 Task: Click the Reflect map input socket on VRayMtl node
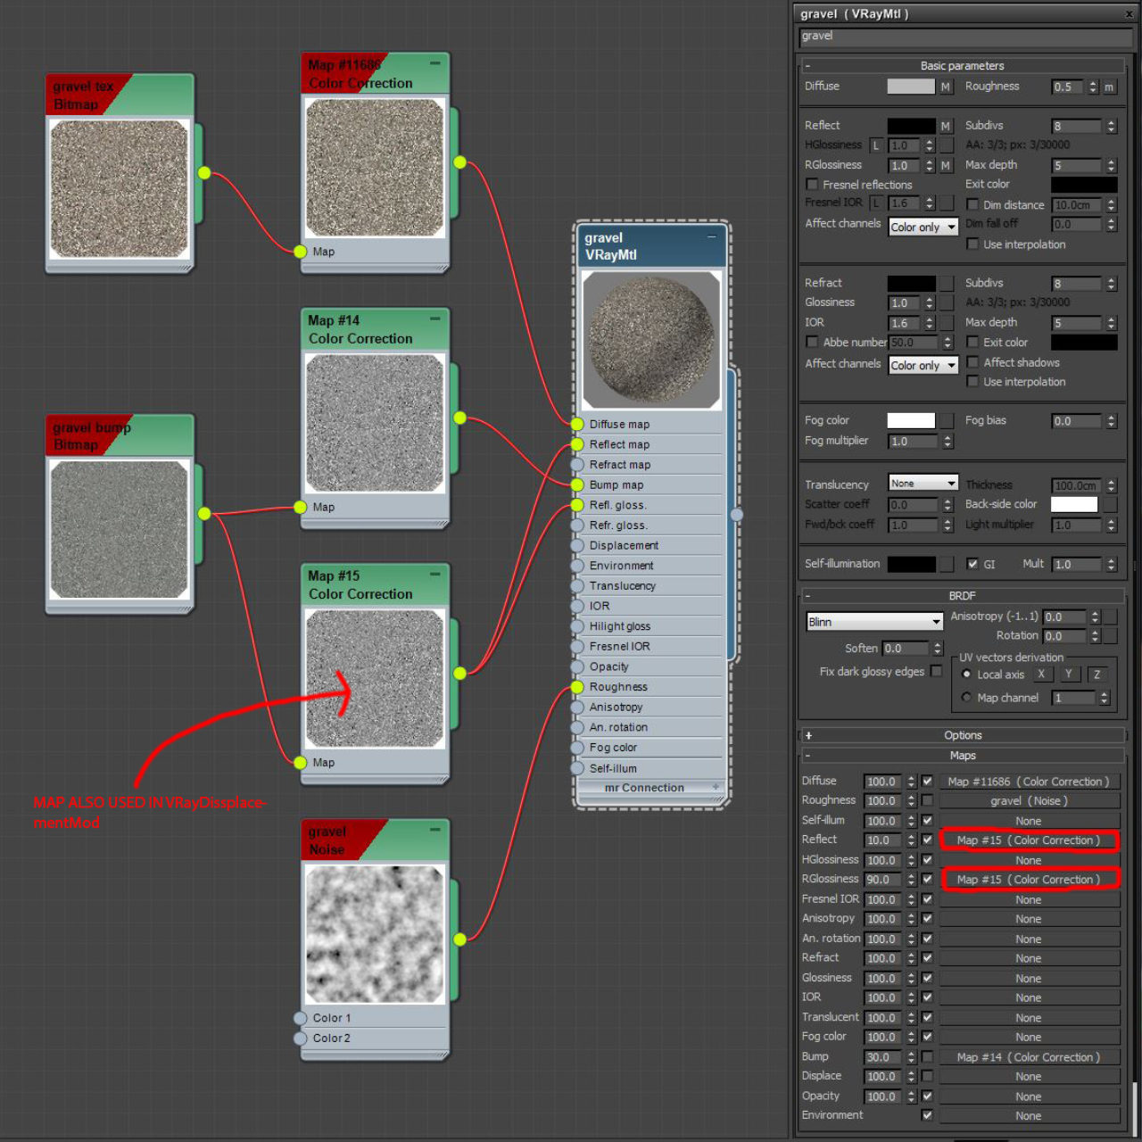click(x=577, y=444)
